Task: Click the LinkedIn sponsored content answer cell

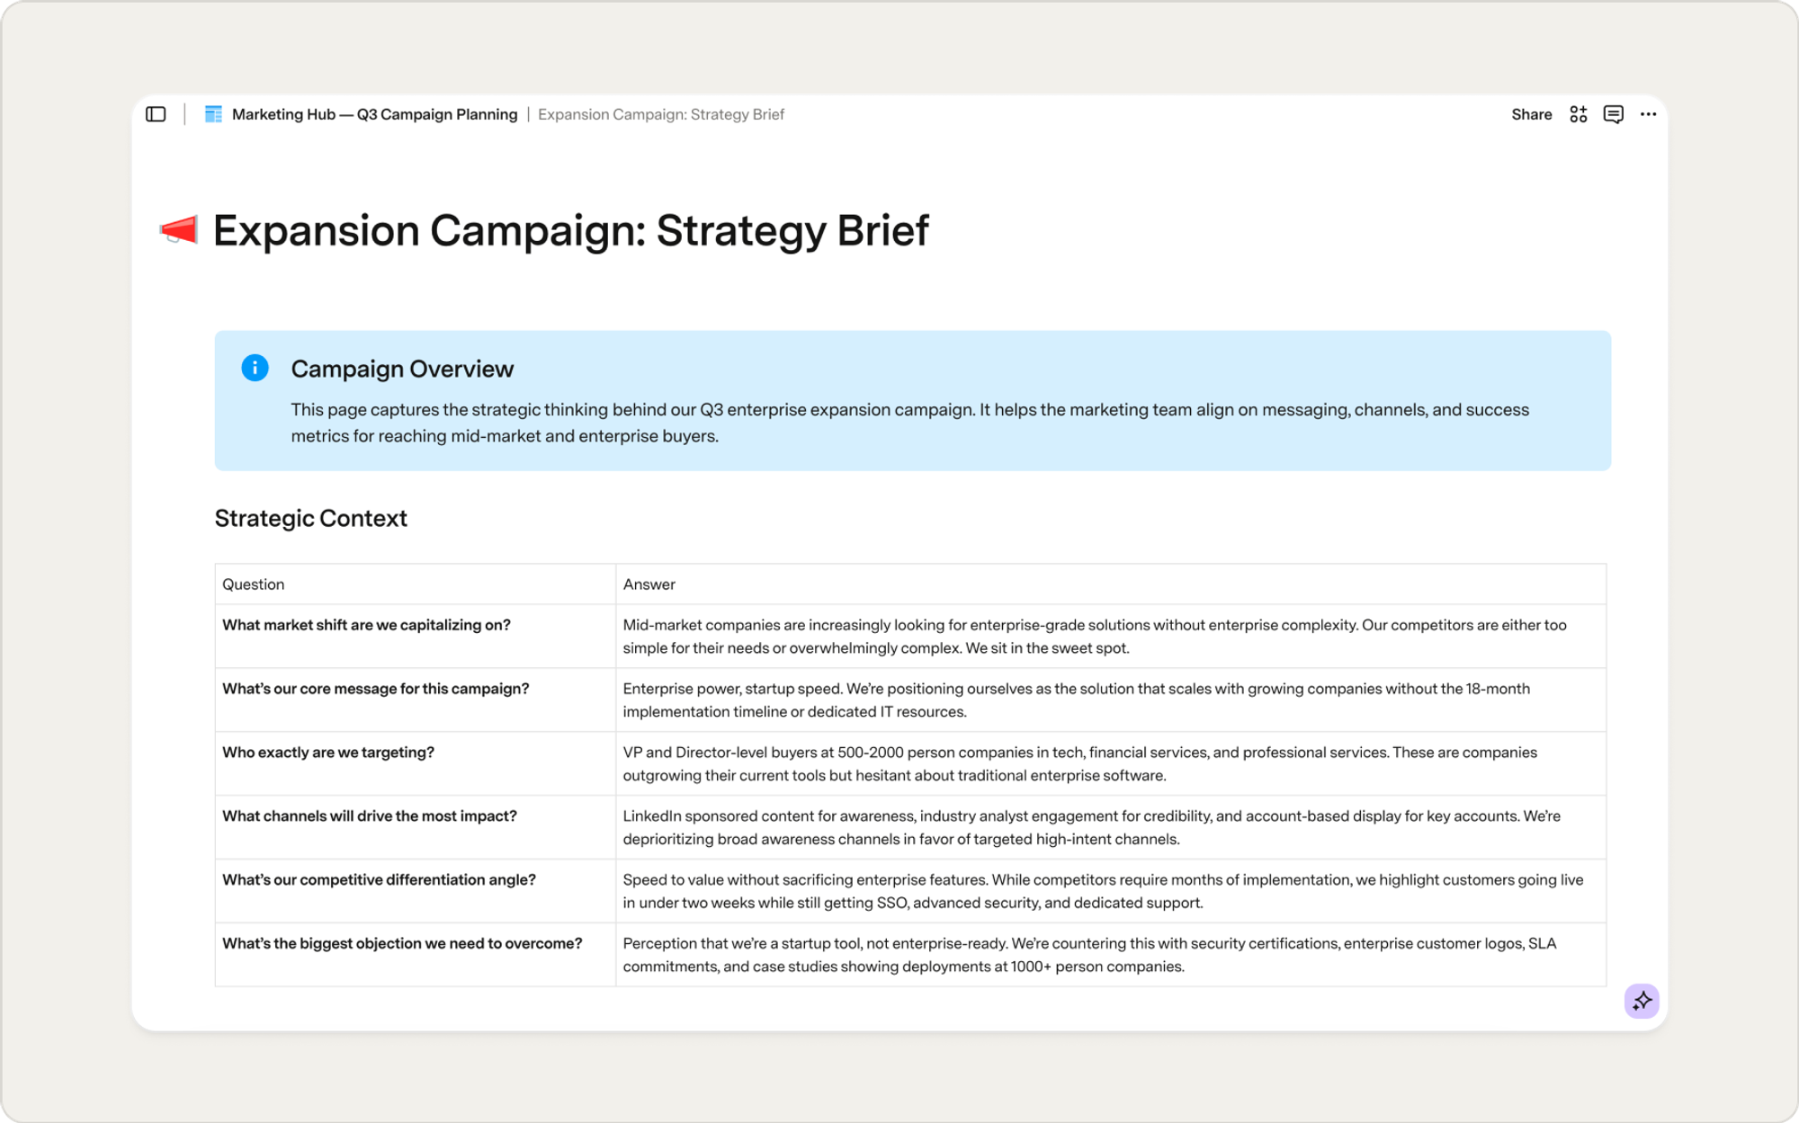Action: click(x=1111, y=827)
